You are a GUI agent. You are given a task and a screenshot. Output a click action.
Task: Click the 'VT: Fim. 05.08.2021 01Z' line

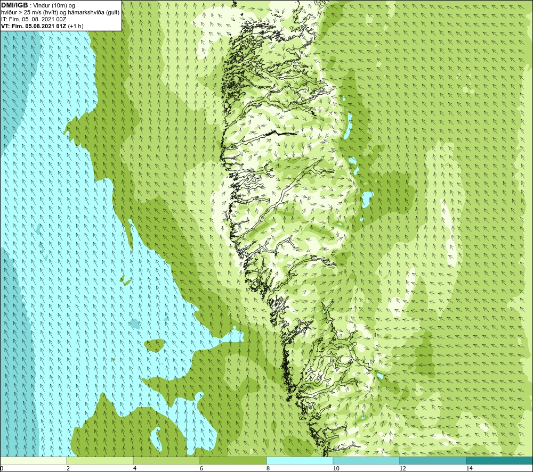42,26
